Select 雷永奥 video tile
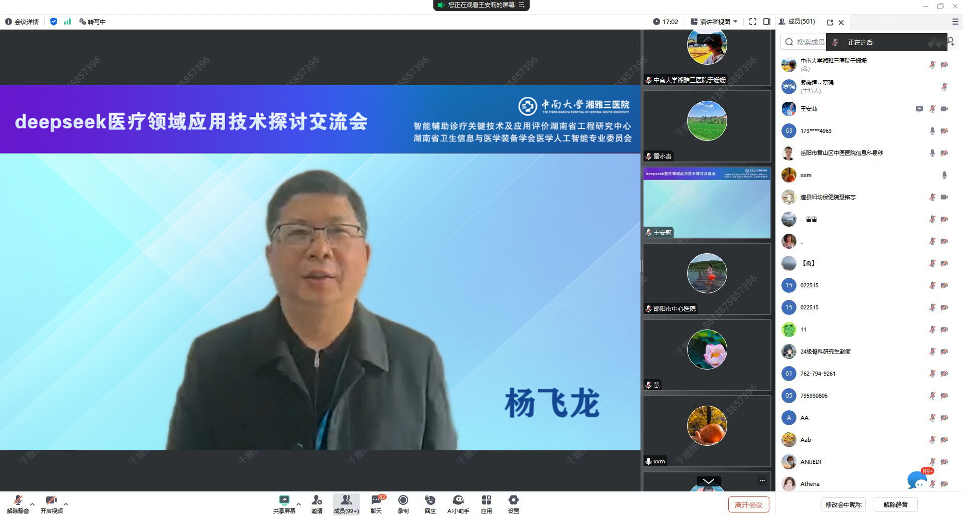The height and width of the screenshot is (516, 963). tap(707, 126)
